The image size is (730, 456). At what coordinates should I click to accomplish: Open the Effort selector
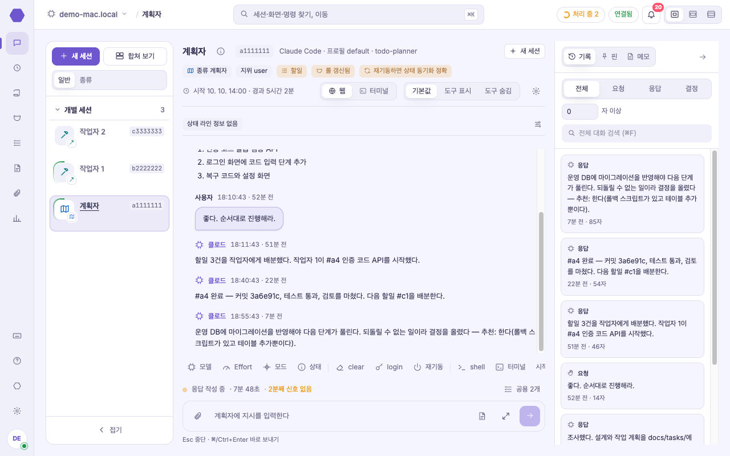click(x=237, y=367)
